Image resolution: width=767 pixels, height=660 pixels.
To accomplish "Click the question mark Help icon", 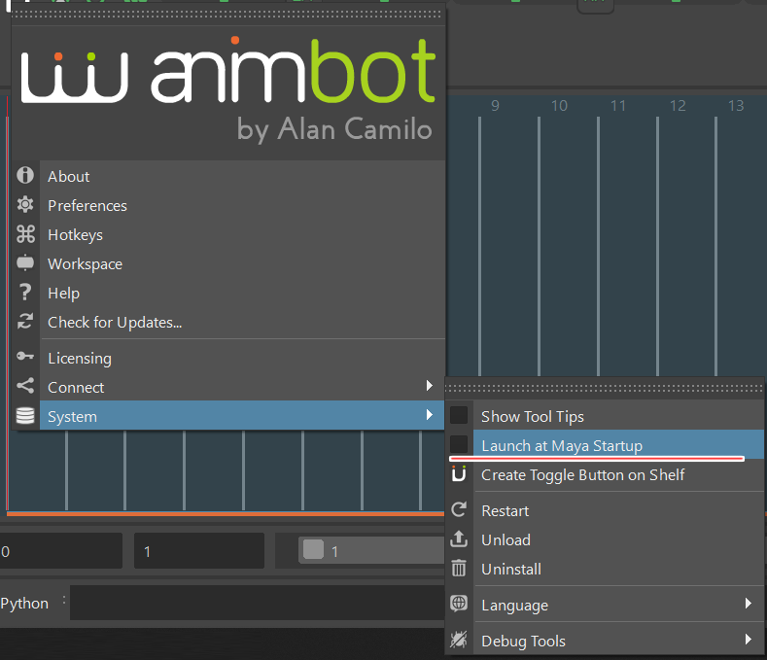I will [25, 293].
